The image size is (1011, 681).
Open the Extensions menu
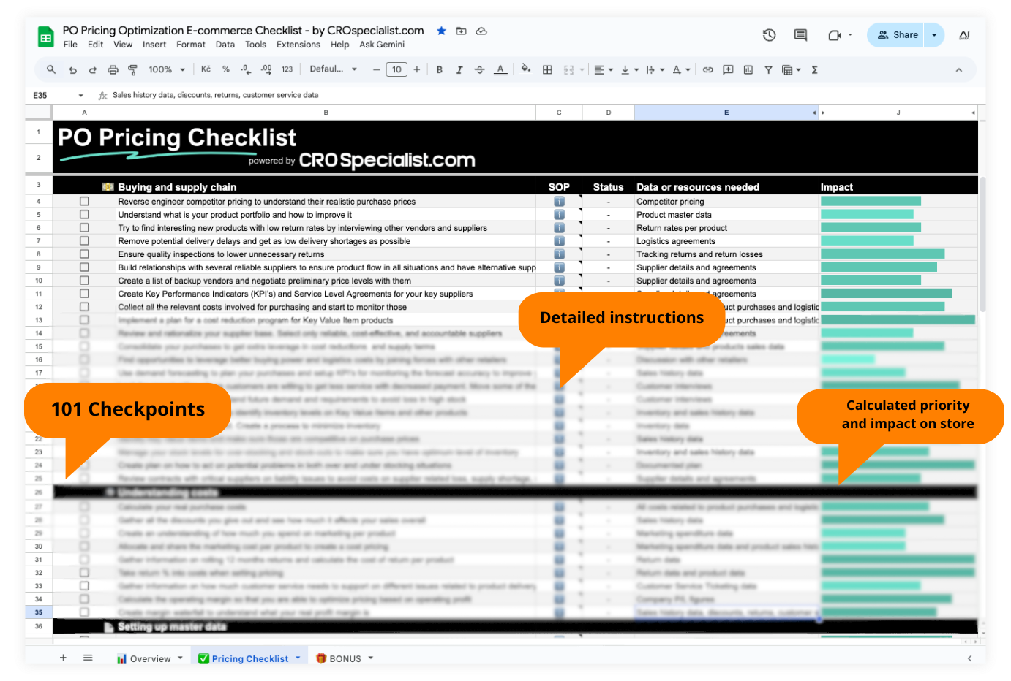pyautogui.click(x=298, y=45)
